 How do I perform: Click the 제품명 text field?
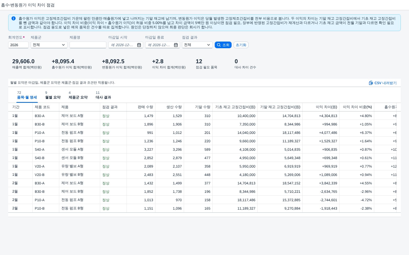88,45
